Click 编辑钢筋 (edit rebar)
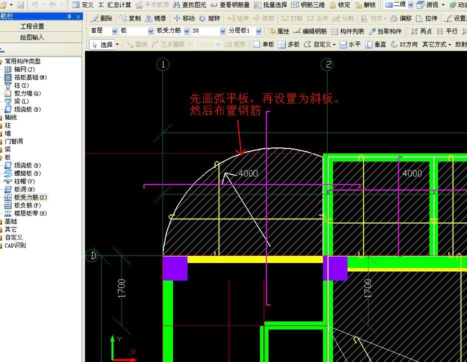Image resolution: width=467 pixels, height=362 pixels. click(310, 31)
